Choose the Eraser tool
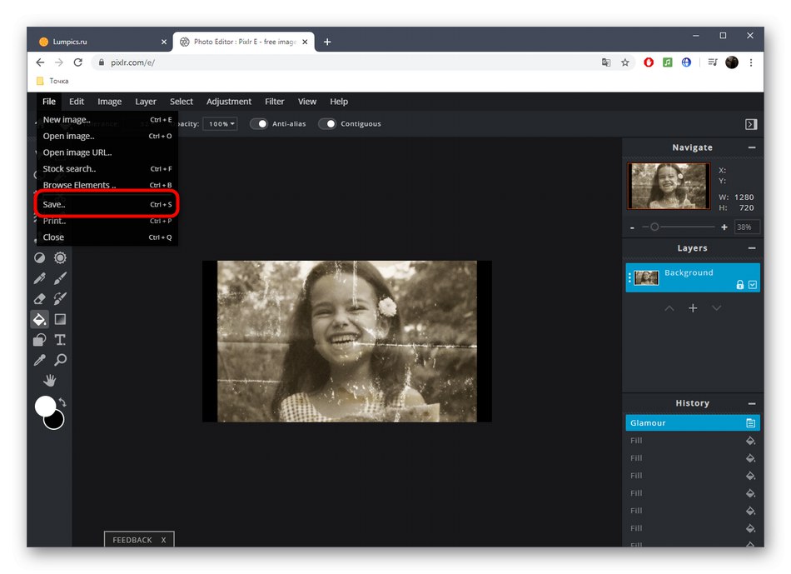Viewport: 791px width, 574px height. [39, 298]
